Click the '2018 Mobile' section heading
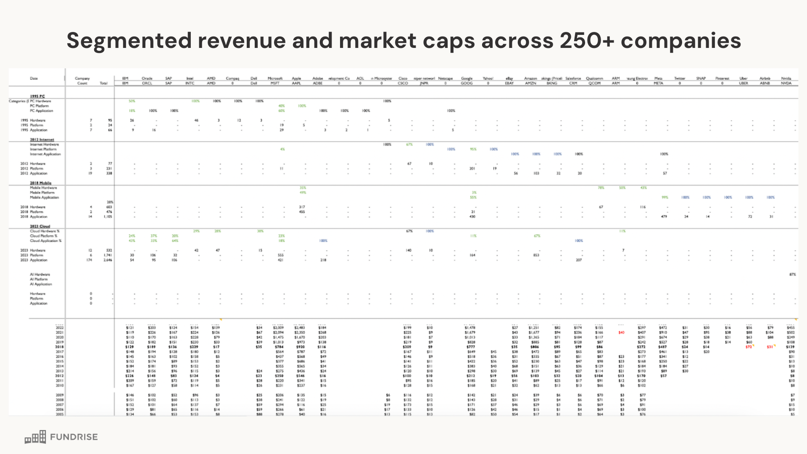Image resolution: width=807 pixels, height=454 pixels. point(40,183)
